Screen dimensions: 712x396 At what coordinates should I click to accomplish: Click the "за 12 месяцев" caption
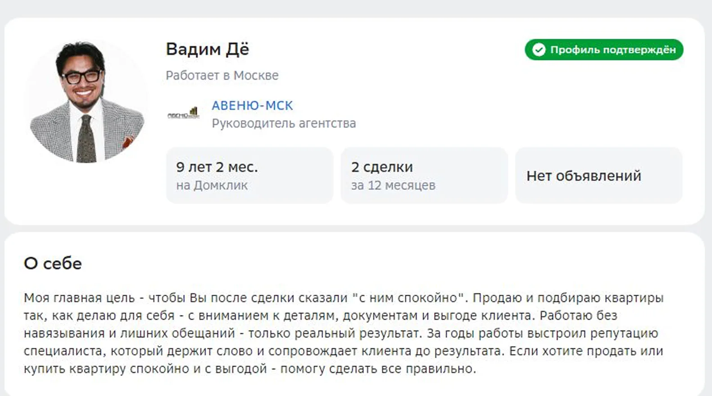(393, 185)
